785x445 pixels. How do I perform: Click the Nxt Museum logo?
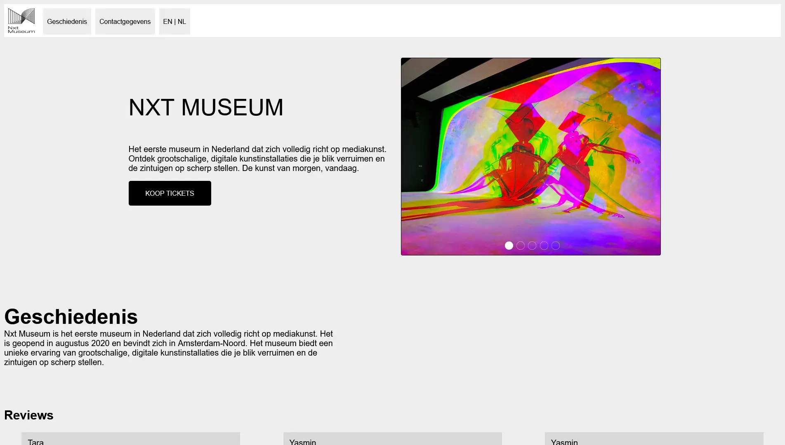21,21
